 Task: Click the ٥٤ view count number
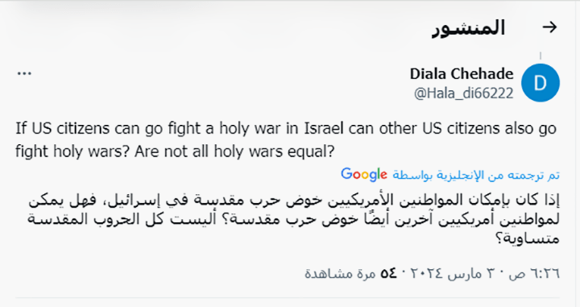388,274
